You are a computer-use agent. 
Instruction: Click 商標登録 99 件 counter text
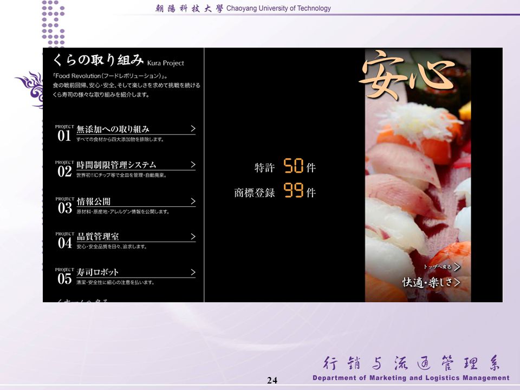pyautogui.click(x=275, y=191)
